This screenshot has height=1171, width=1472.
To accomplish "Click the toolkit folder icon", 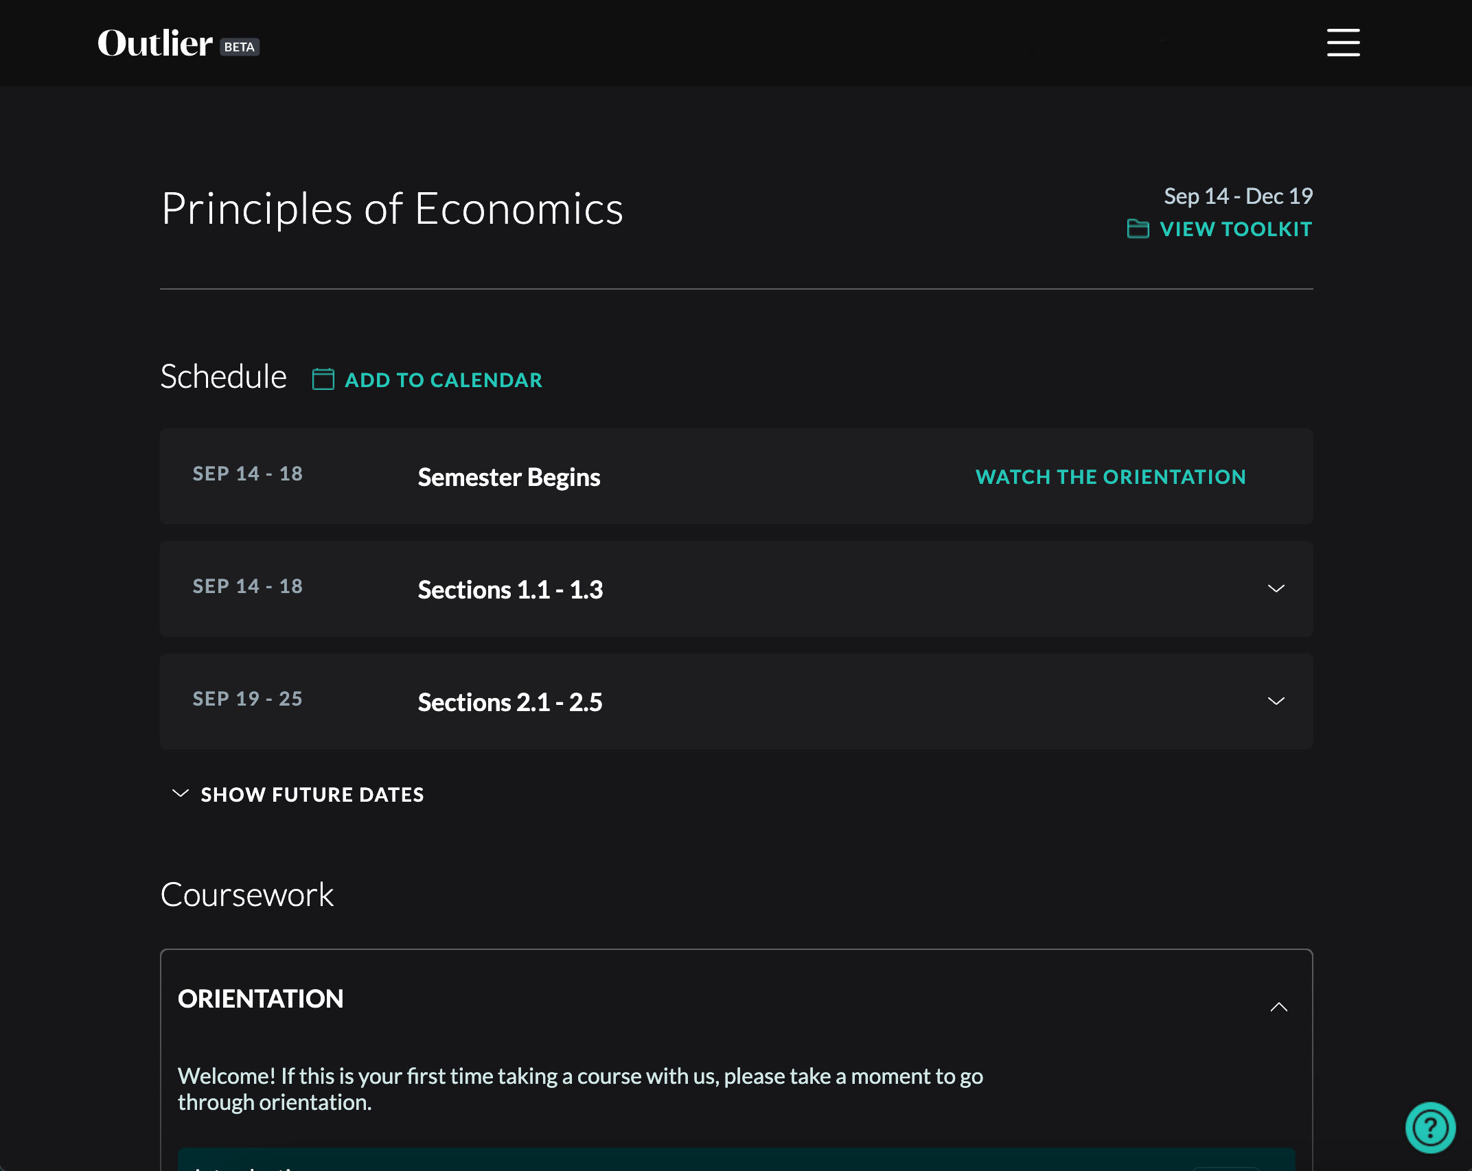I will point(1138,229).
